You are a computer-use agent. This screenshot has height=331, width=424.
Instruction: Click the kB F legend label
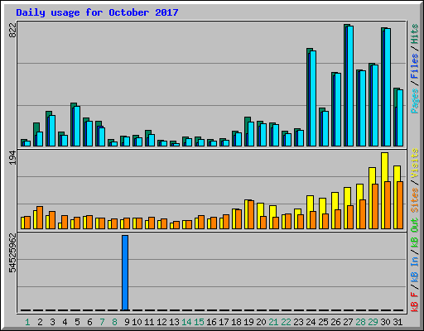(x=414, y=302)
